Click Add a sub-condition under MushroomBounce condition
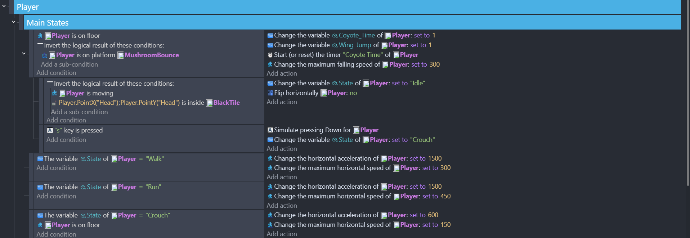This screenshot has width=690, height=238. (x=69, y=64)
